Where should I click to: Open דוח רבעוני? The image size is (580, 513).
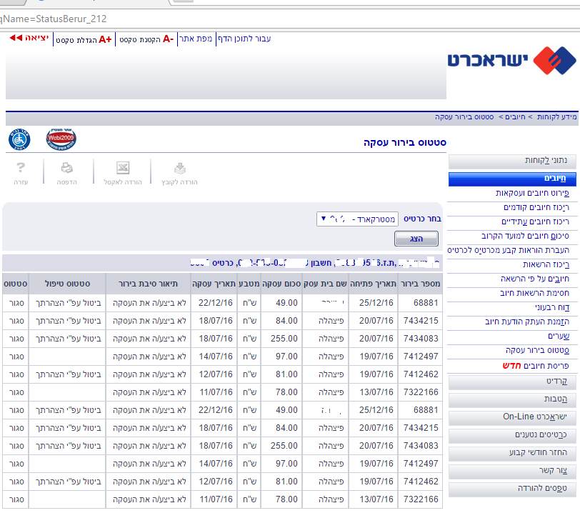click(x=552, y=307)
